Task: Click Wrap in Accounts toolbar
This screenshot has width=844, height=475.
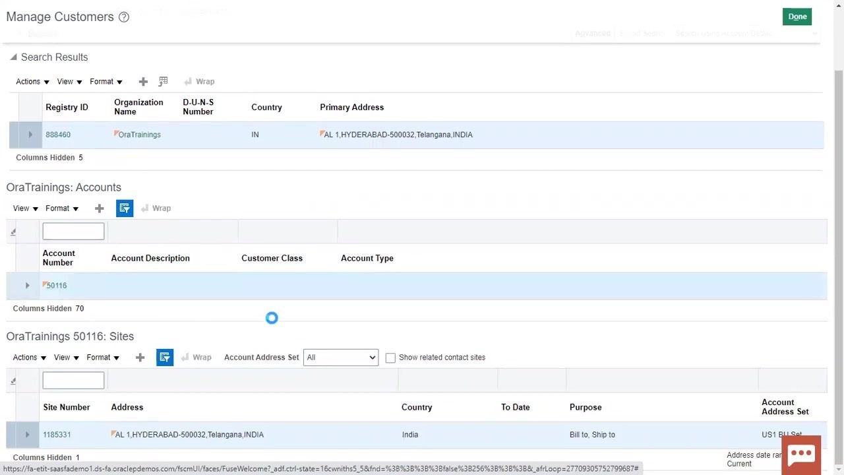Action: [x=156, y=208]
